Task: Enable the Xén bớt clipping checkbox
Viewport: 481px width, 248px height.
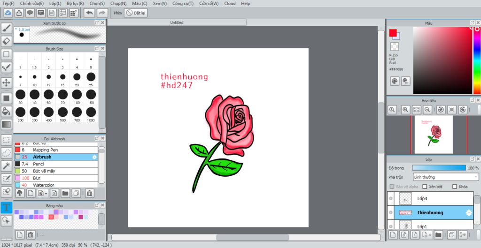Action: 425,187
